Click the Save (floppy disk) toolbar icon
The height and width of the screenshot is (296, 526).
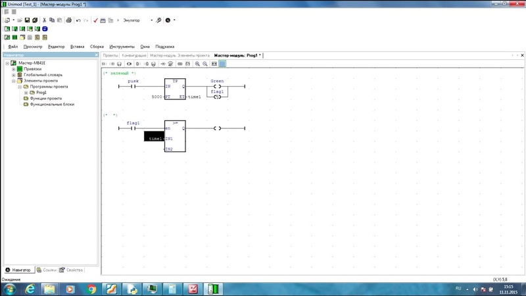point(27,20)
